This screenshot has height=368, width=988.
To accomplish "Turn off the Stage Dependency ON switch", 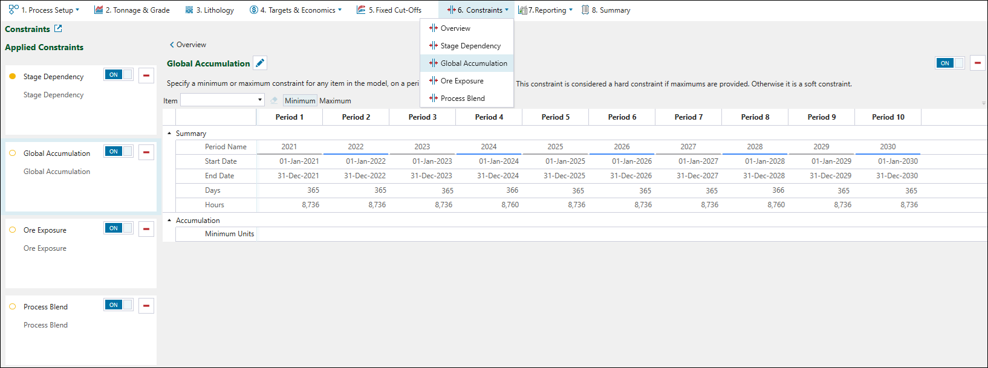I will (119, 75).
